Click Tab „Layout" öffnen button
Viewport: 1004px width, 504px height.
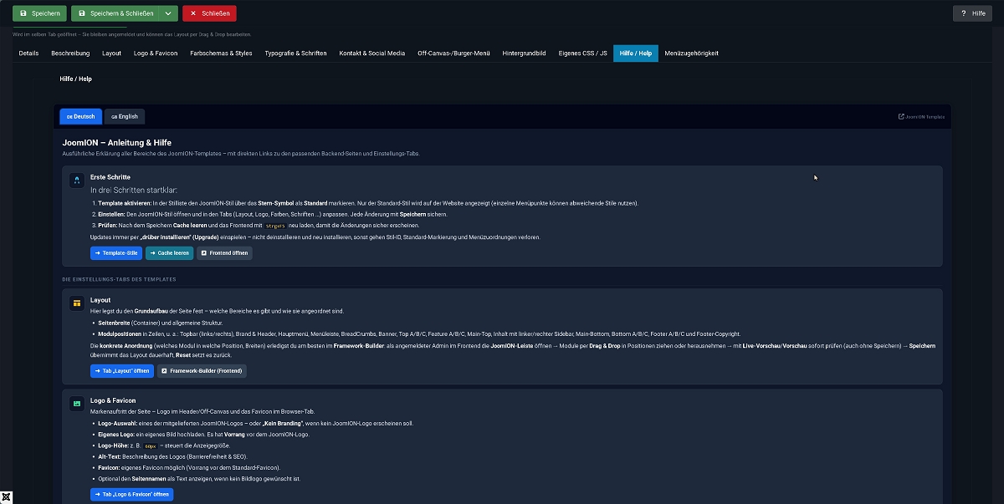(122, 370)
